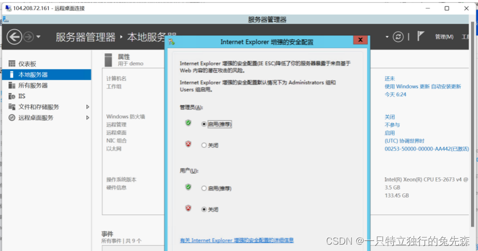Click 操作系统版本 property label
Viewport: 478px width, 251px height.
(x=121, y=180)
